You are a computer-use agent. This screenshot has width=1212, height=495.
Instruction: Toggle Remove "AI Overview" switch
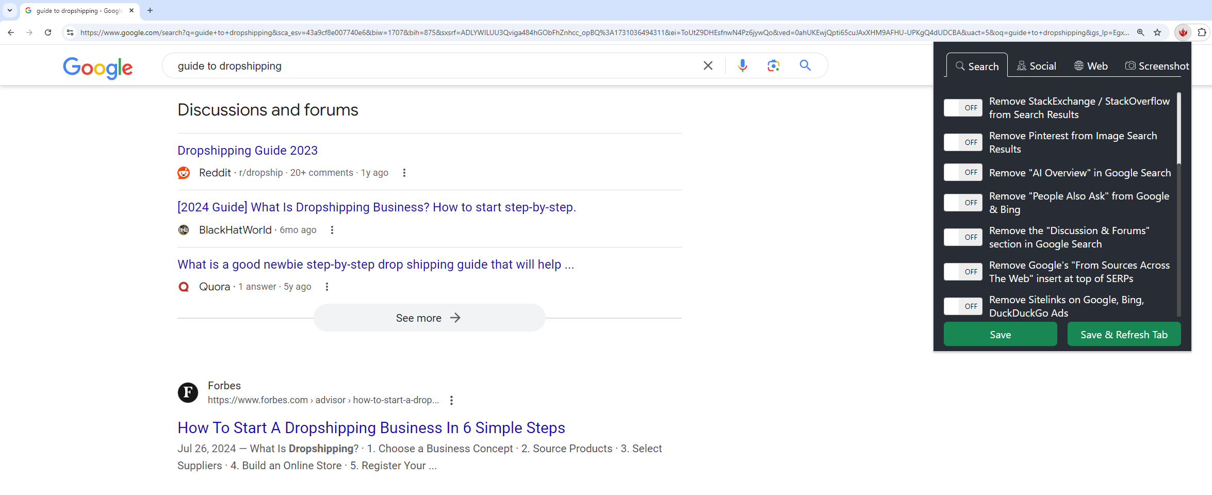pyautogui.click(x=963, y=172)
